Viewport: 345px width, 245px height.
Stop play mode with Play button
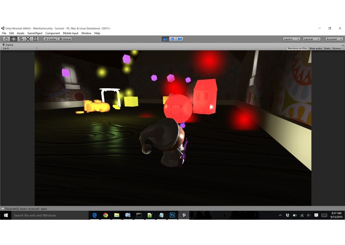[x=165, y=39]
